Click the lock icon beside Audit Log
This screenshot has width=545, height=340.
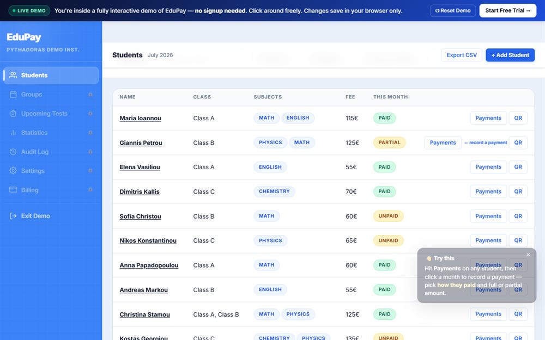pyautogui.click(x=90, y=152)
